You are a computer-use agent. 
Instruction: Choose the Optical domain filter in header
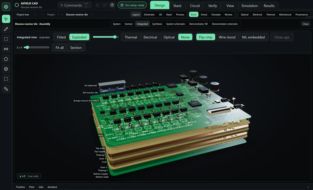point(245,15)
